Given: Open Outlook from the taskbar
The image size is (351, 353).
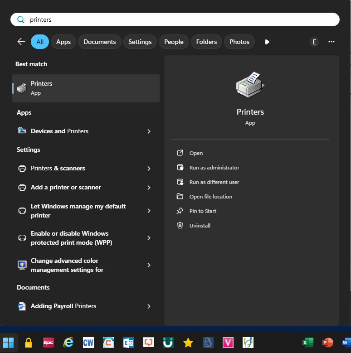Looking at the screenshot, I should [x=128, y=343].
